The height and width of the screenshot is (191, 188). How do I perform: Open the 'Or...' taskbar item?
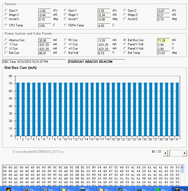click(x=13, y=189)
